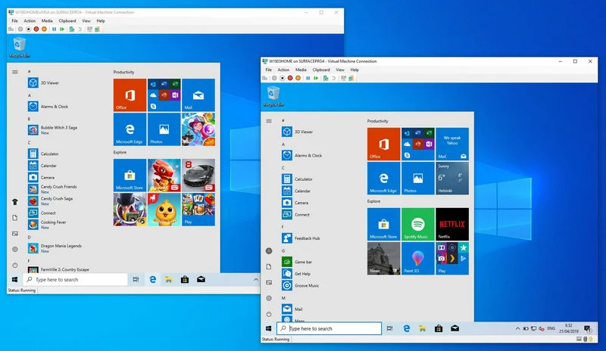Screen dimensions: 606x351
Task: Open Media menu in front VM window
Action: point(301,70)
